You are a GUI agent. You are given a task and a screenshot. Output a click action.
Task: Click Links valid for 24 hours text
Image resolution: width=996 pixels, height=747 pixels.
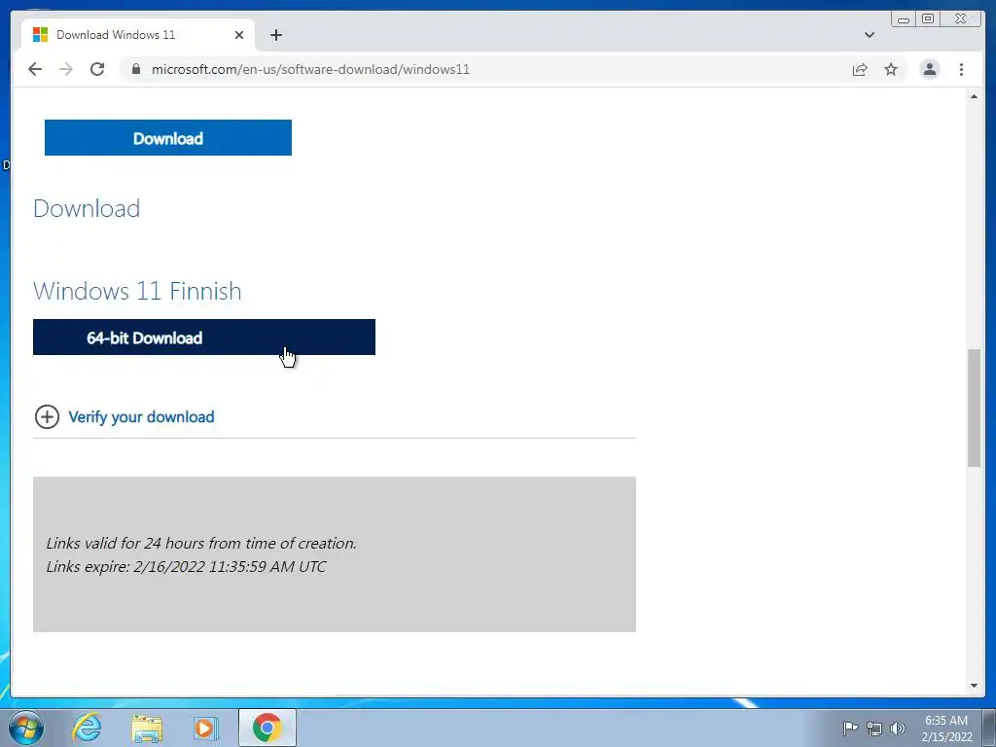tap(201, 543)
